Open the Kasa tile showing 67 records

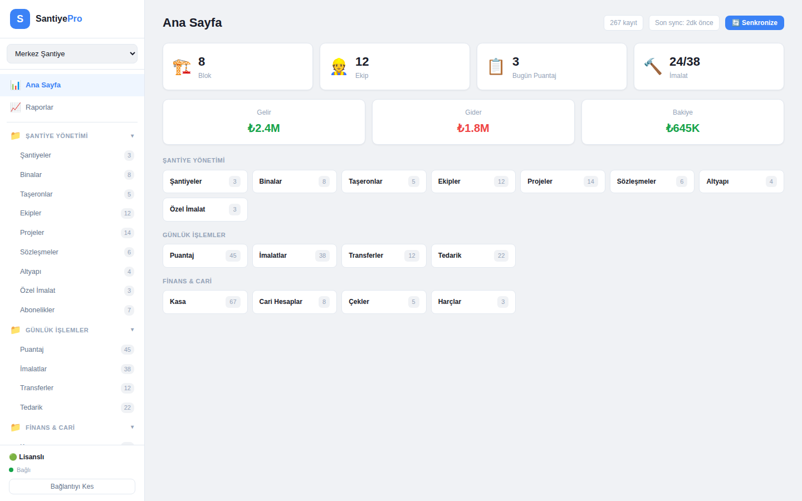coord(205,302)
